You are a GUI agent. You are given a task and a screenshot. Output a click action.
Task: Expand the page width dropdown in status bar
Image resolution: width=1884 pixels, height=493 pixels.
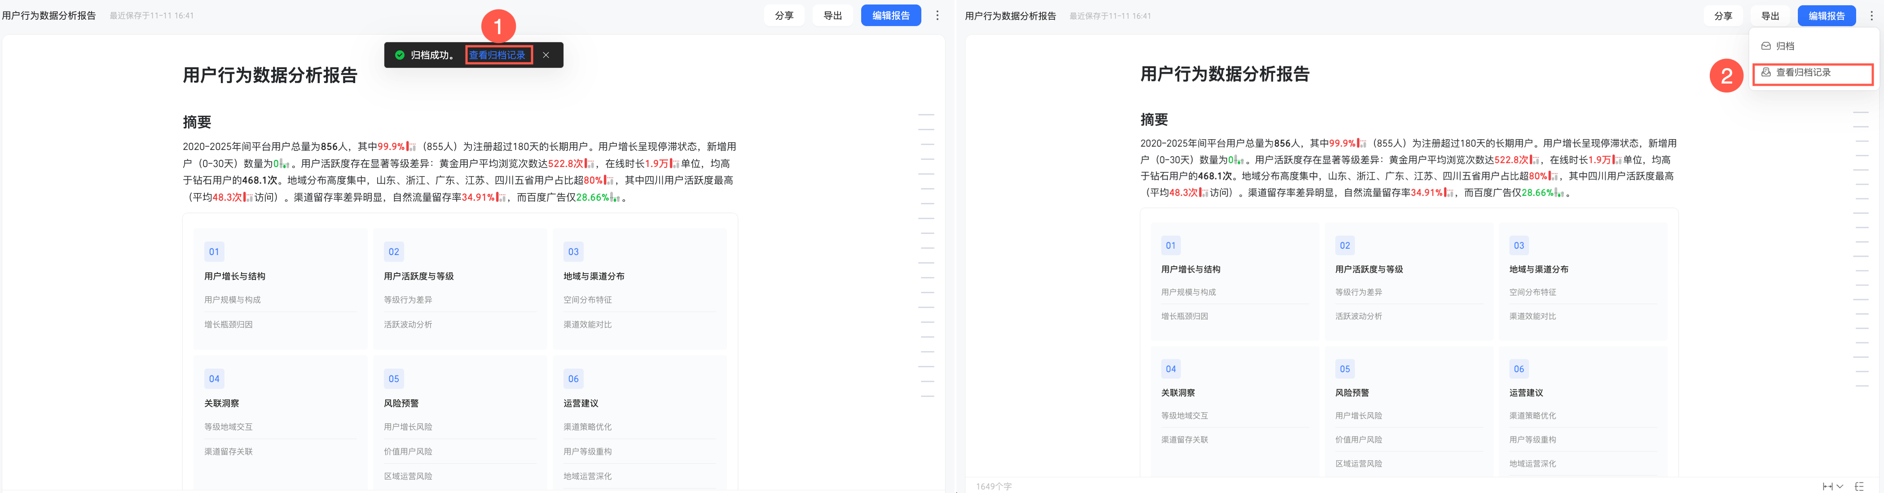point(1832,486)
